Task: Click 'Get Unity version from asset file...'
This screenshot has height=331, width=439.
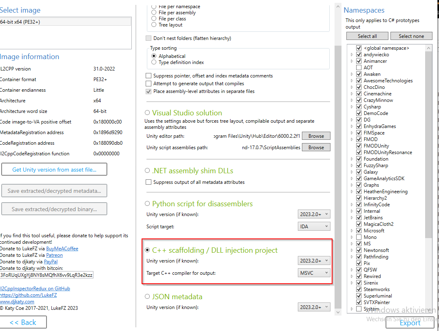Action: point(54,170)
